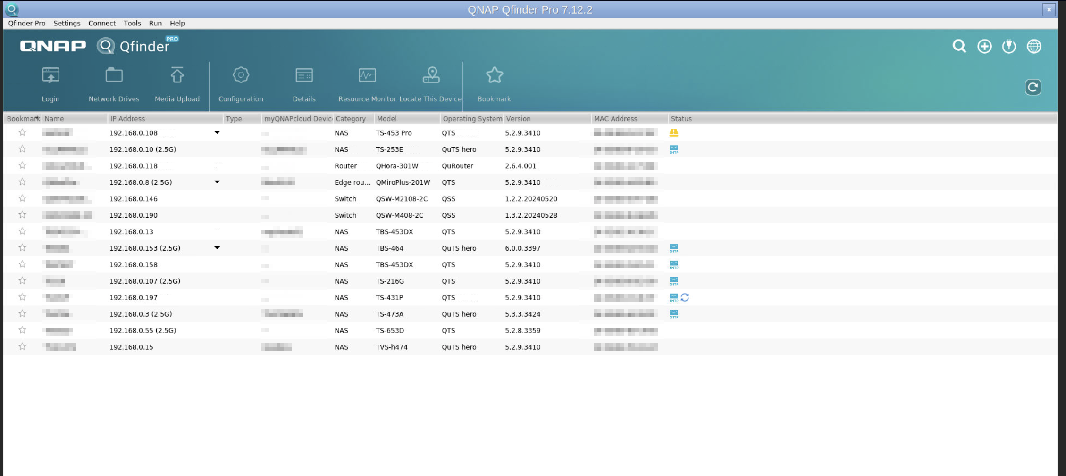1066x476 pixels.
Task: Click the Edge rou... category cell
Action: [353, 182]
